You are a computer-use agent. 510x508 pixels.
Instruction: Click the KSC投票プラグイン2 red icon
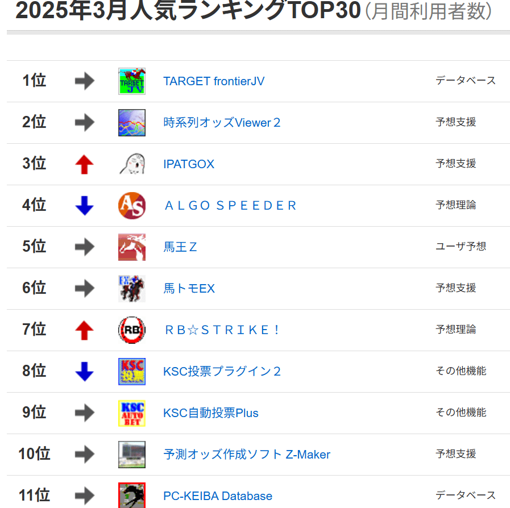[131, 372]
